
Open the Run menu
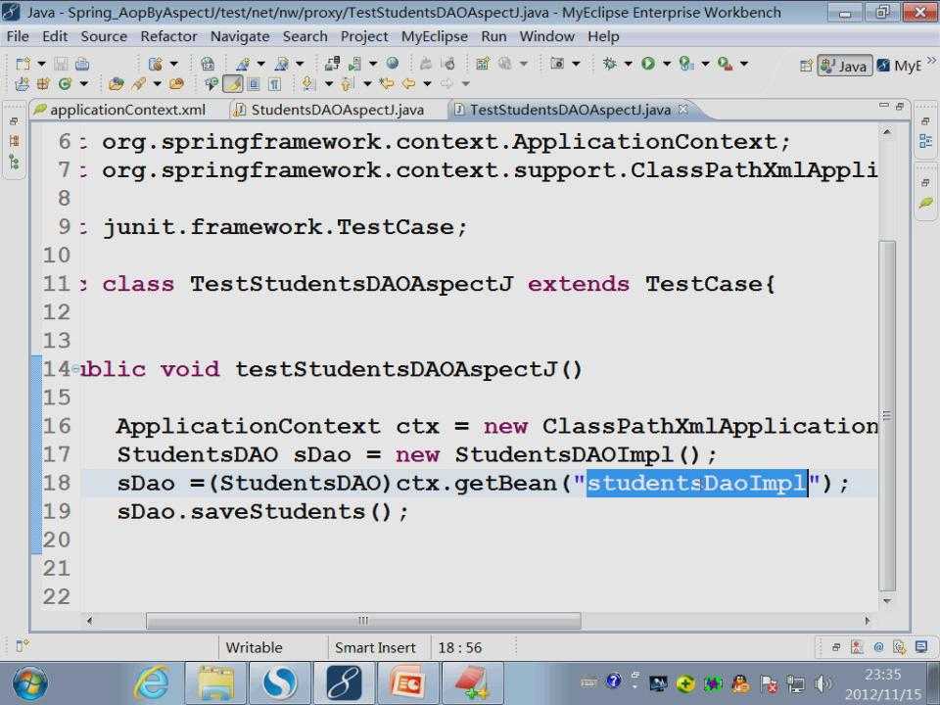click(493, 36)
